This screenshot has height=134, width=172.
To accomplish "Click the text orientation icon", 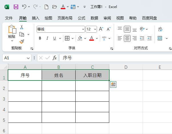I will tap(142, 29).
